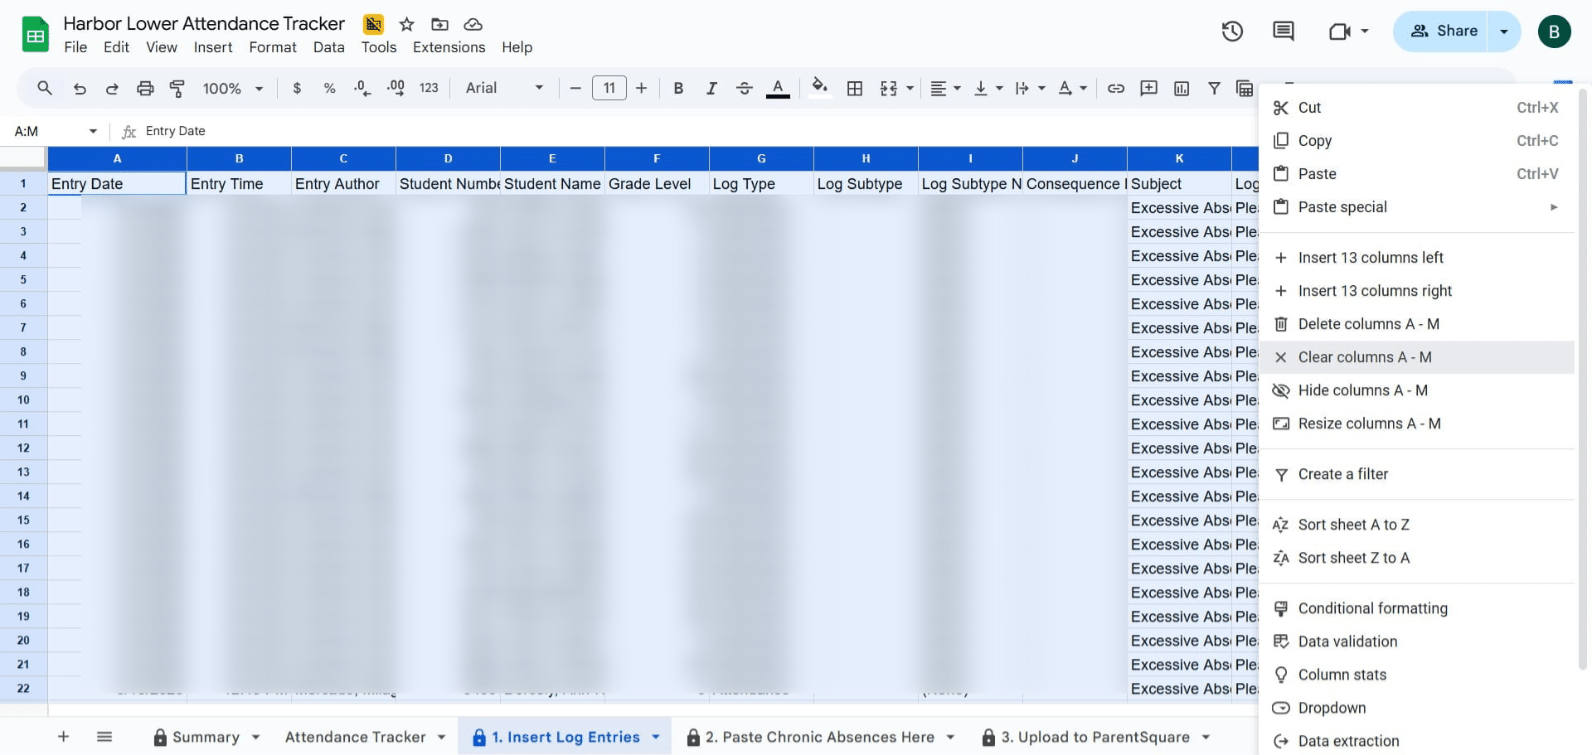Viewport: 1592px width, 755px height.
Task: Click the insert chart icon
Action: (x=1182, y=88)
